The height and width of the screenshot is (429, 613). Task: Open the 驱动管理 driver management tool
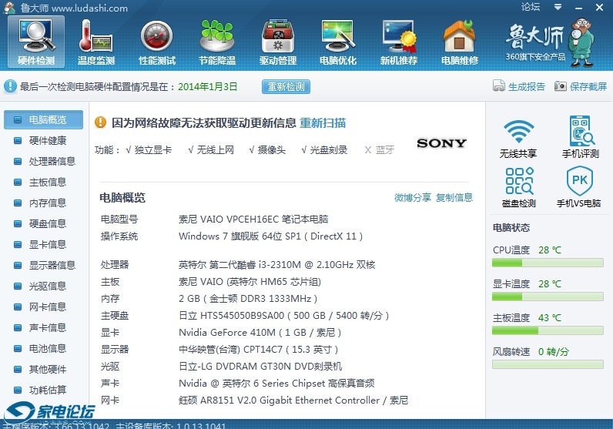tap(278, 42)
